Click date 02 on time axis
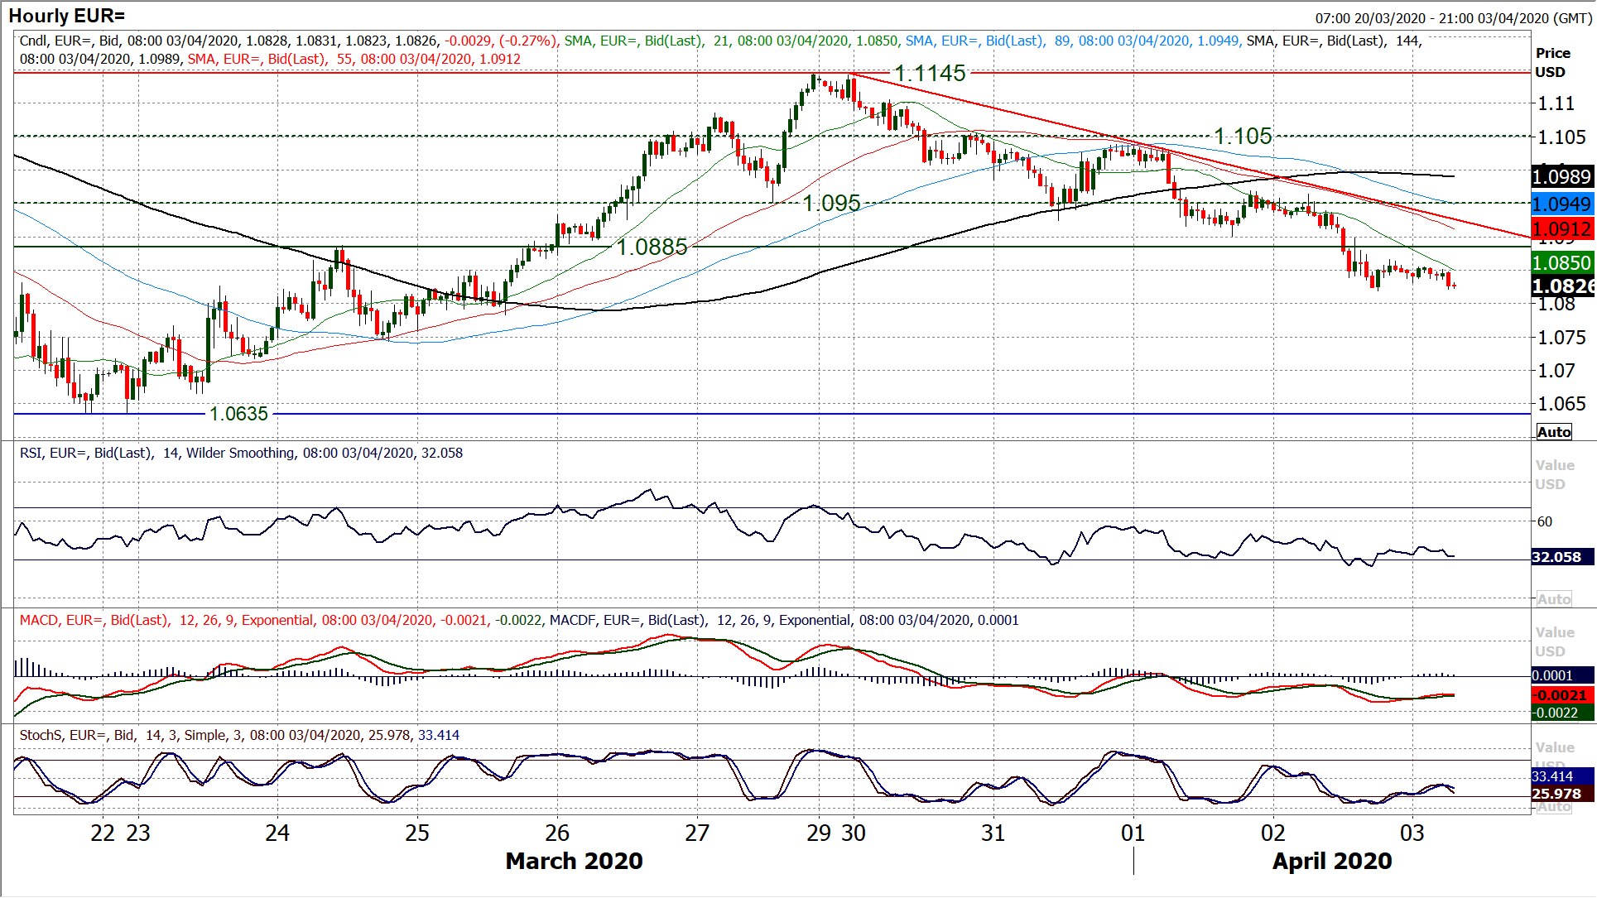This screenshot has height=898, width=1597. (1272, 833)
